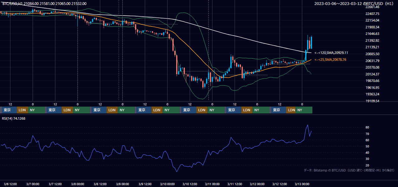
Task: Click the 3/10 12:00 time label
Action: pyautogui.click(x=190, y=184)
